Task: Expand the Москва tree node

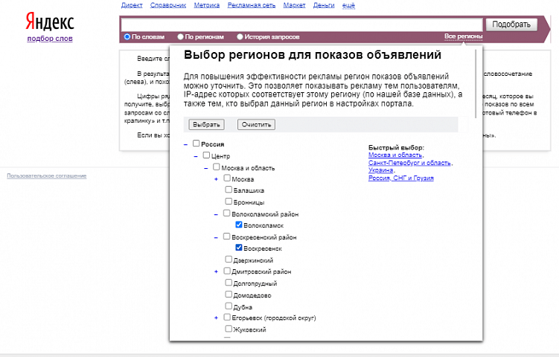Action: pyautogui.click(x=216, y=179)
